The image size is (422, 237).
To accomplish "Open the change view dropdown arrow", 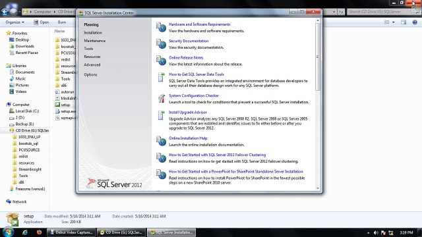I will [x=393, y=22].
